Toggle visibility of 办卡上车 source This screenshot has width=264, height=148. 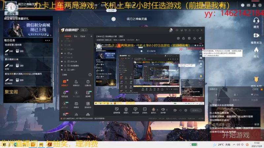(x=62, y=62)
